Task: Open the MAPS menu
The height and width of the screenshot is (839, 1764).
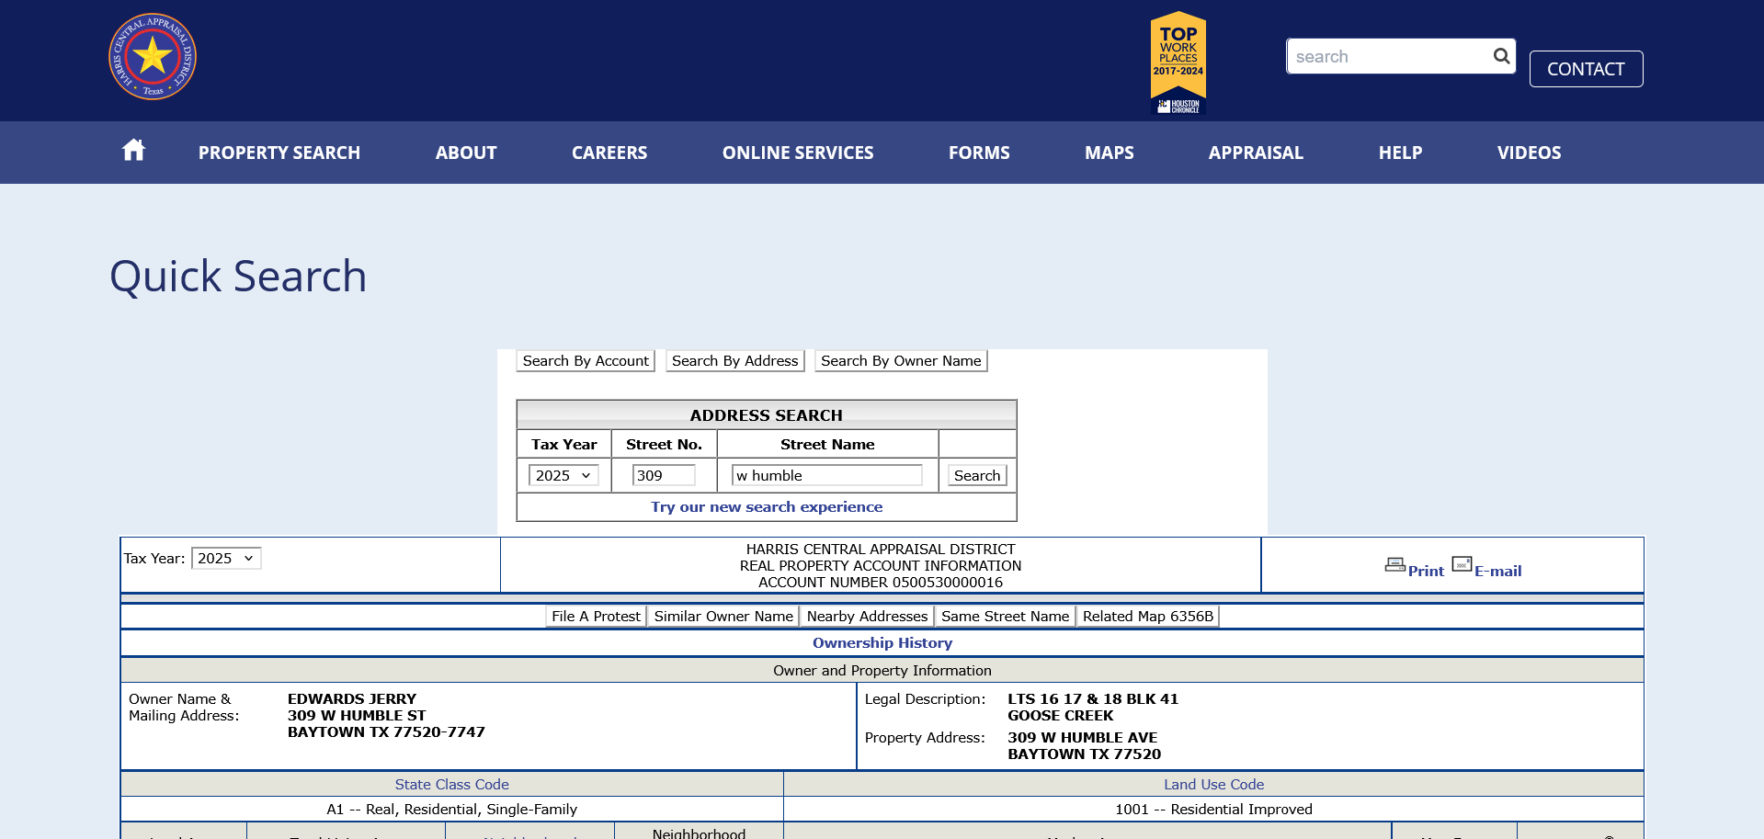Action: click(x=1110, y=153)
